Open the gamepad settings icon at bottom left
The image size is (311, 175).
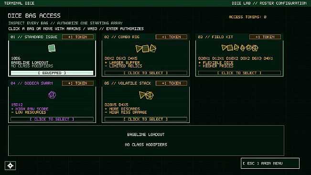[x=11, y=165]
